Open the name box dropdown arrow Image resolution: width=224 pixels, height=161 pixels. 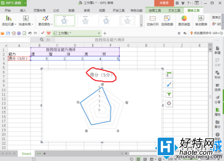click(29, 40)
